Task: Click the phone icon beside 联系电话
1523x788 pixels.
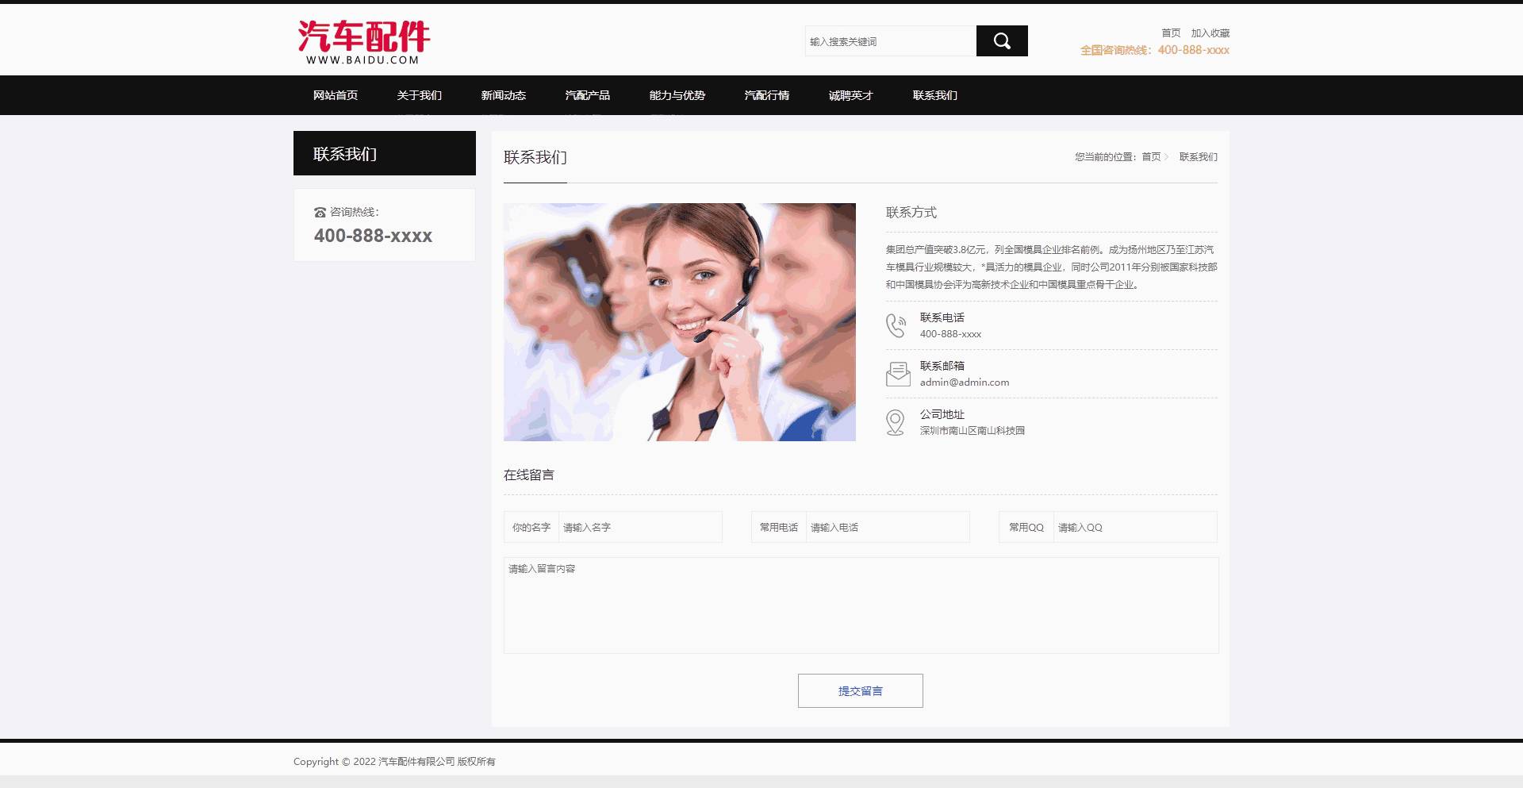Action: pos(896,325)
